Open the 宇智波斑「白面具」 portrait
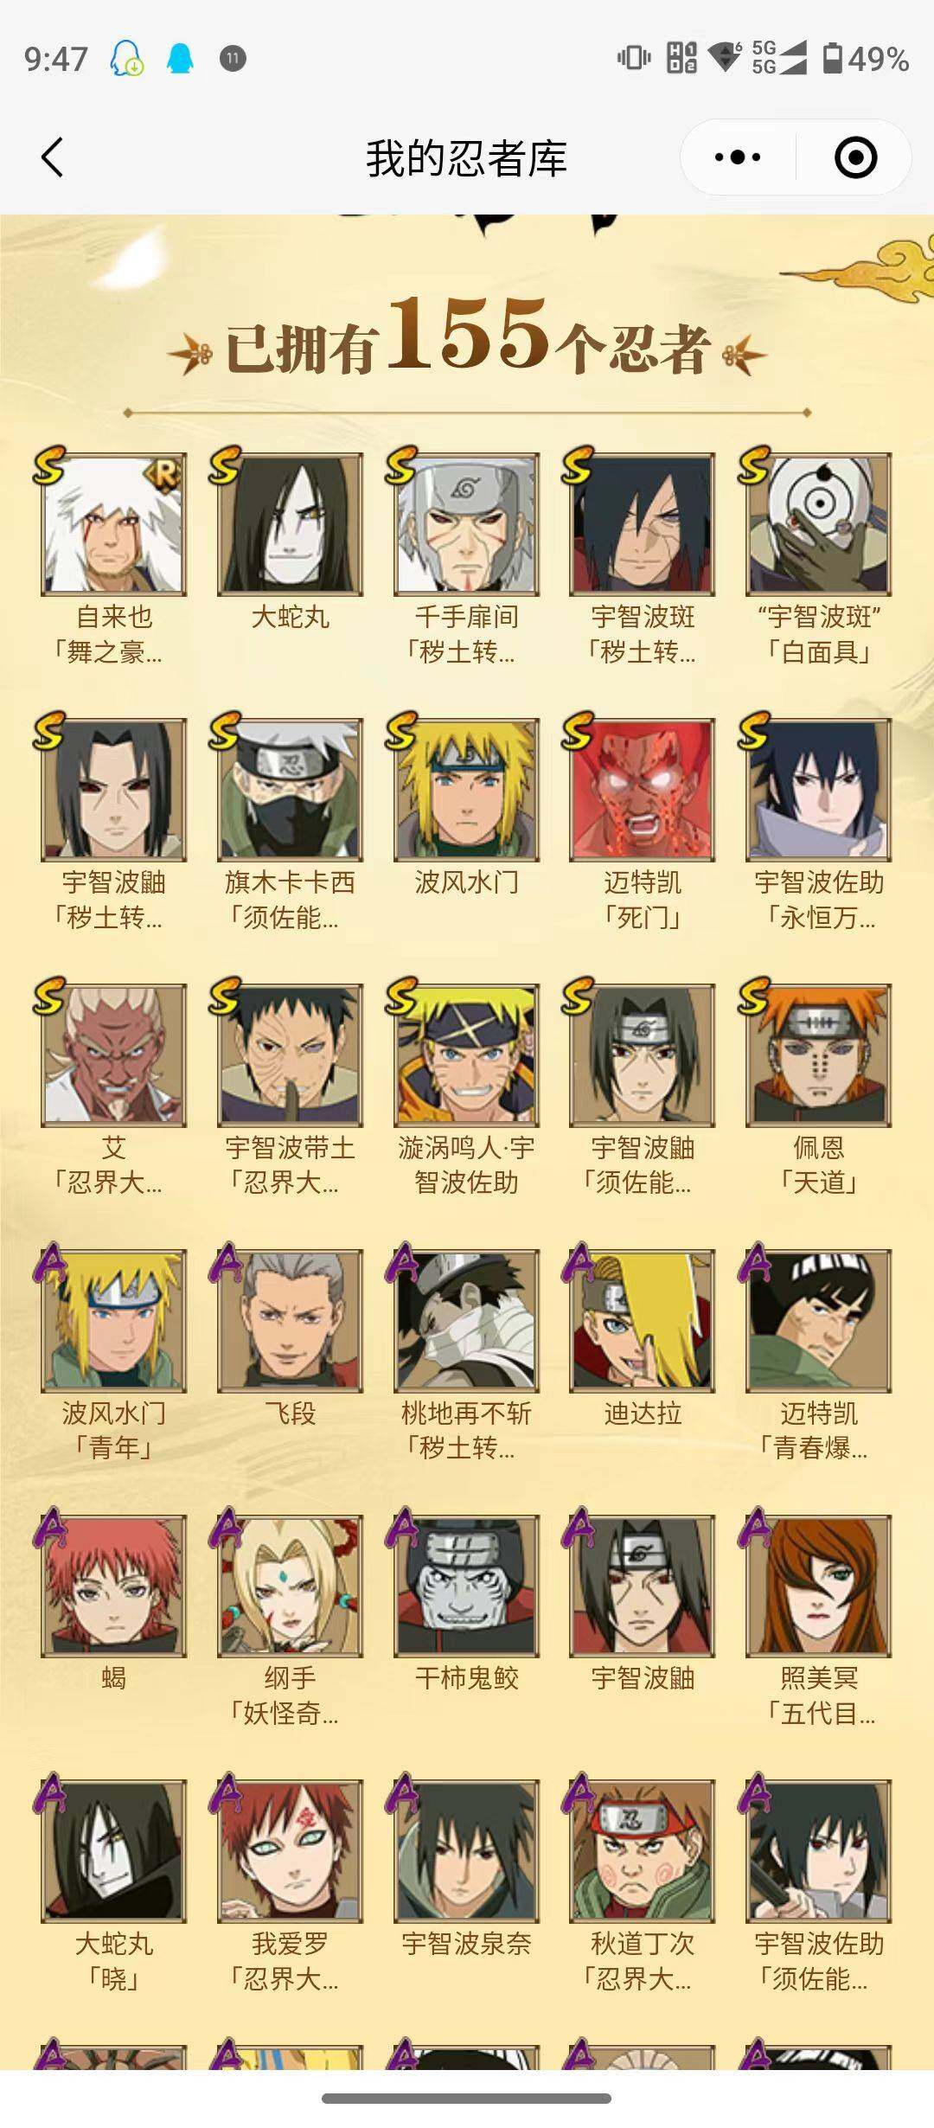 coord(819,524)
